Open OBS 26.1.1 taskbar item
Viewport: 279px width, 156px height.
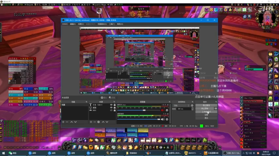point(232,153)
